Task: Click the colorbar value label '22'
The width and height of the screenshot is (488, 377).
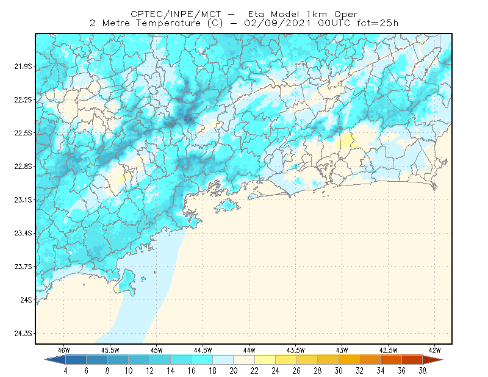Action: (254, 371)
